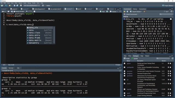Open web docs globe for psycho
The height and width of the screenshot is (98, 175).
168,89
